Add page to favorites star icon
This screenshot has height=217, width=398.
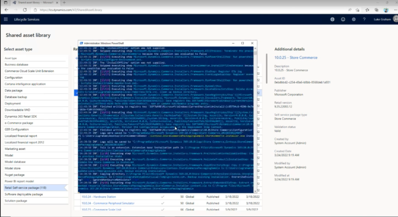tap(358, 10)
